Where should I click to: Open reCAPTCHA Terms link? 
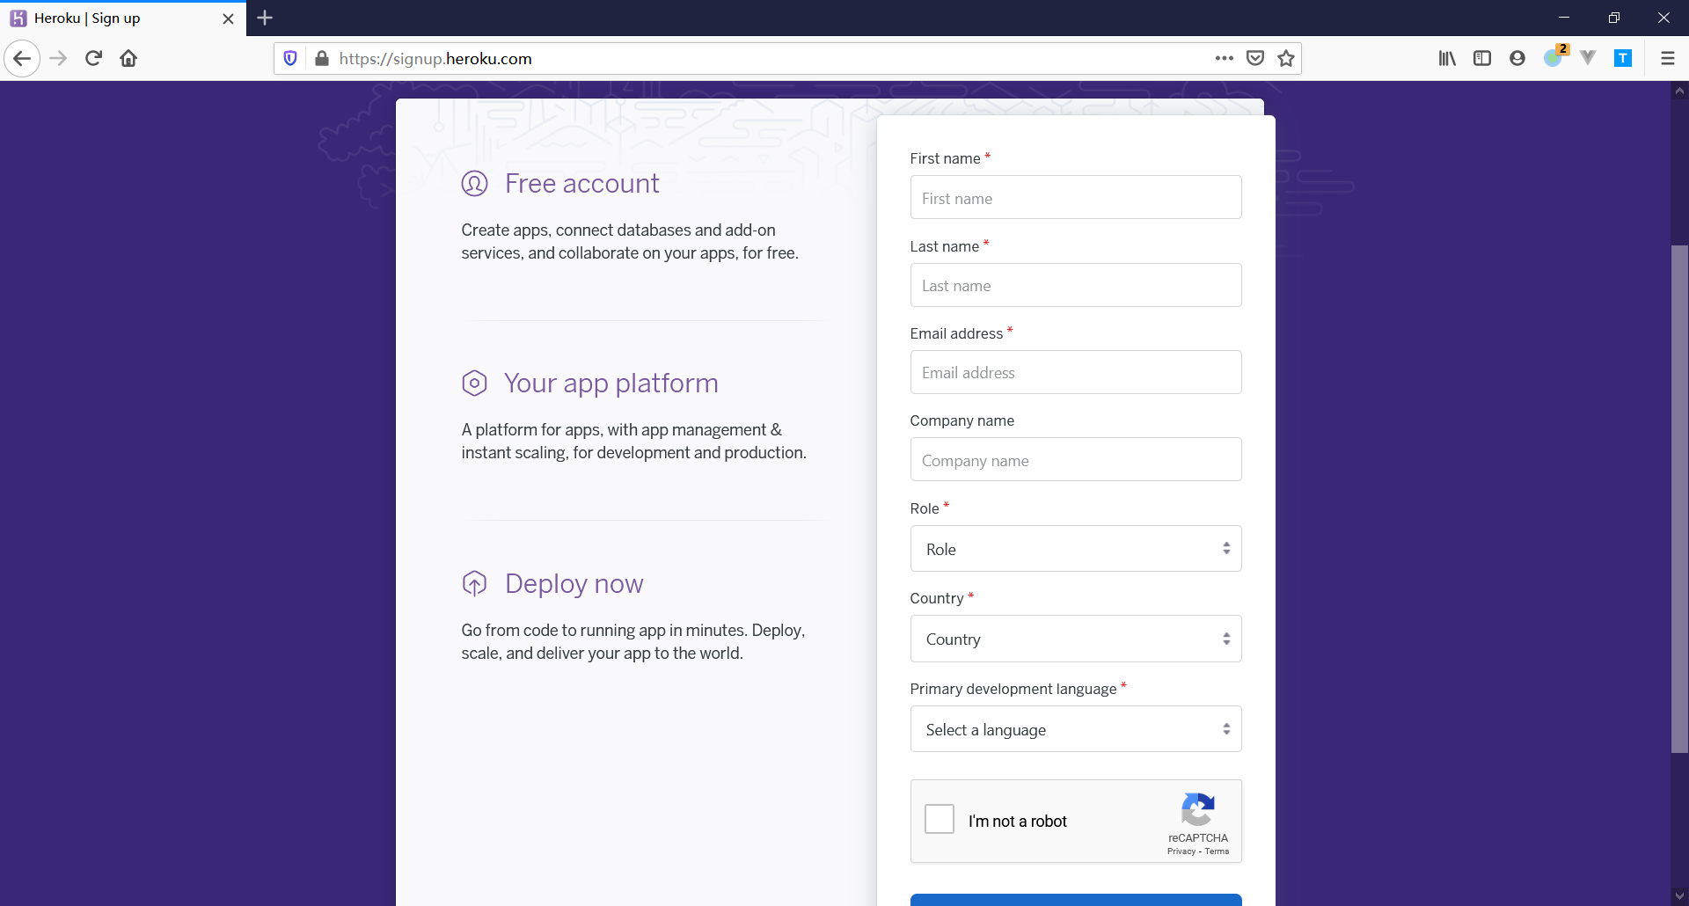(x=1217, y=851)
